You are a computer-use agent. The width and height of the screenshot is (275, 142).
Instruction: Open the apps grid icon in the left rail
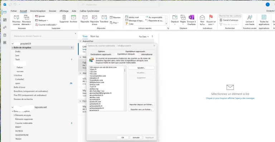(5, 42)
